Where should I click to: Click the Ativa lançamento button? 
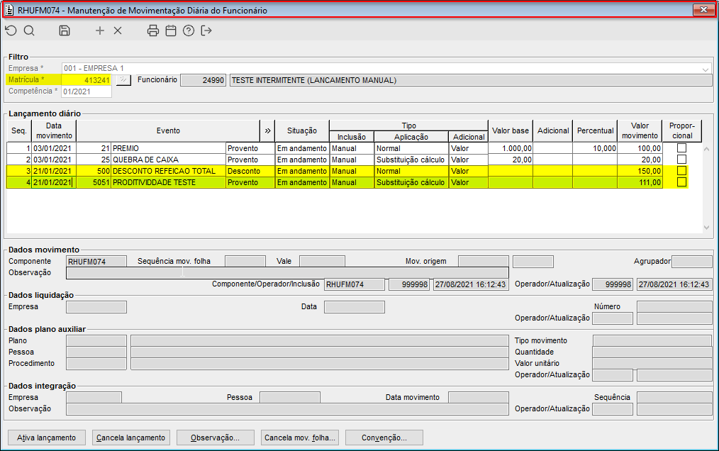coord(46,438)
